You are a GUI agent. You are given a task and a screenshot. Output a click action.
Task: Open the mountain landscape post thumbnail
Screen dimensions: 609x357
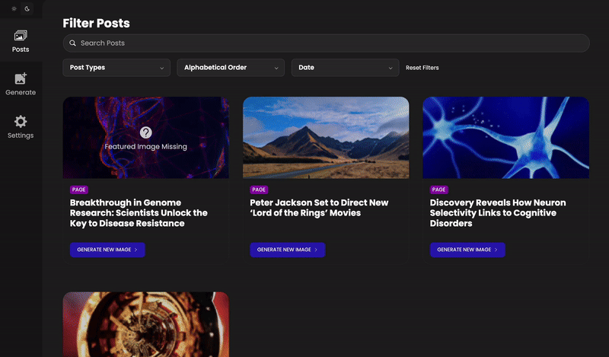pyautogui.click(x=326, y=138)
